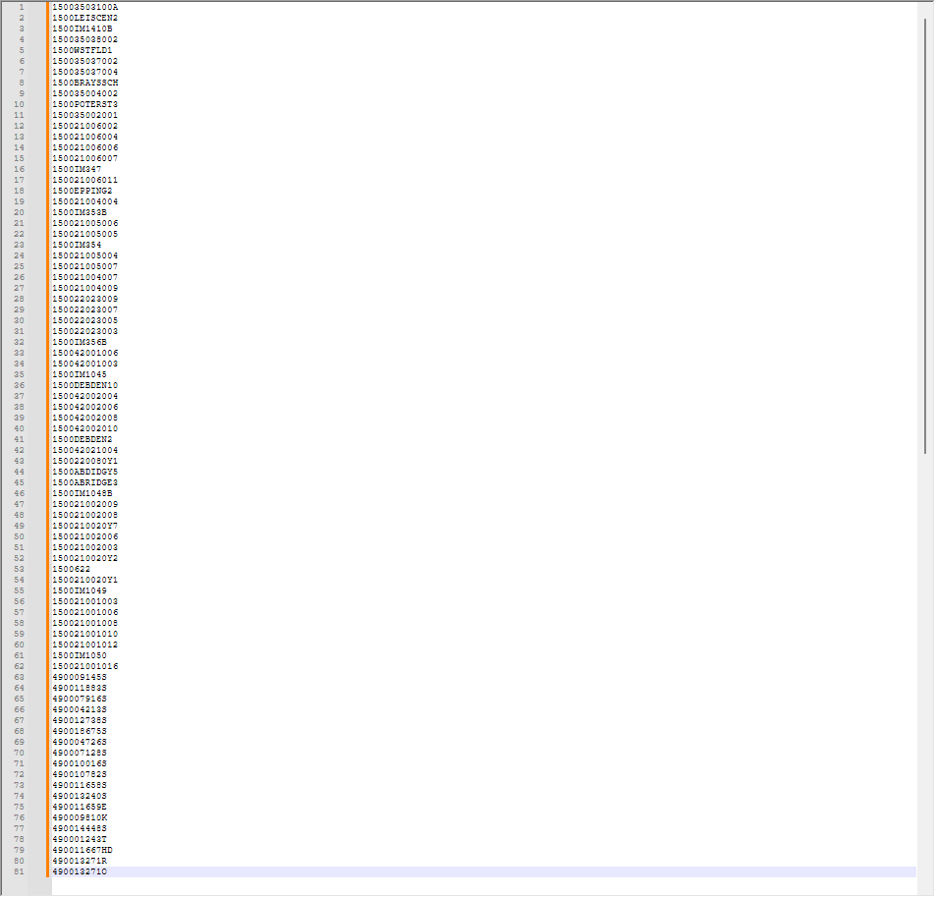Select the 490009810K entry

[80, 817]
